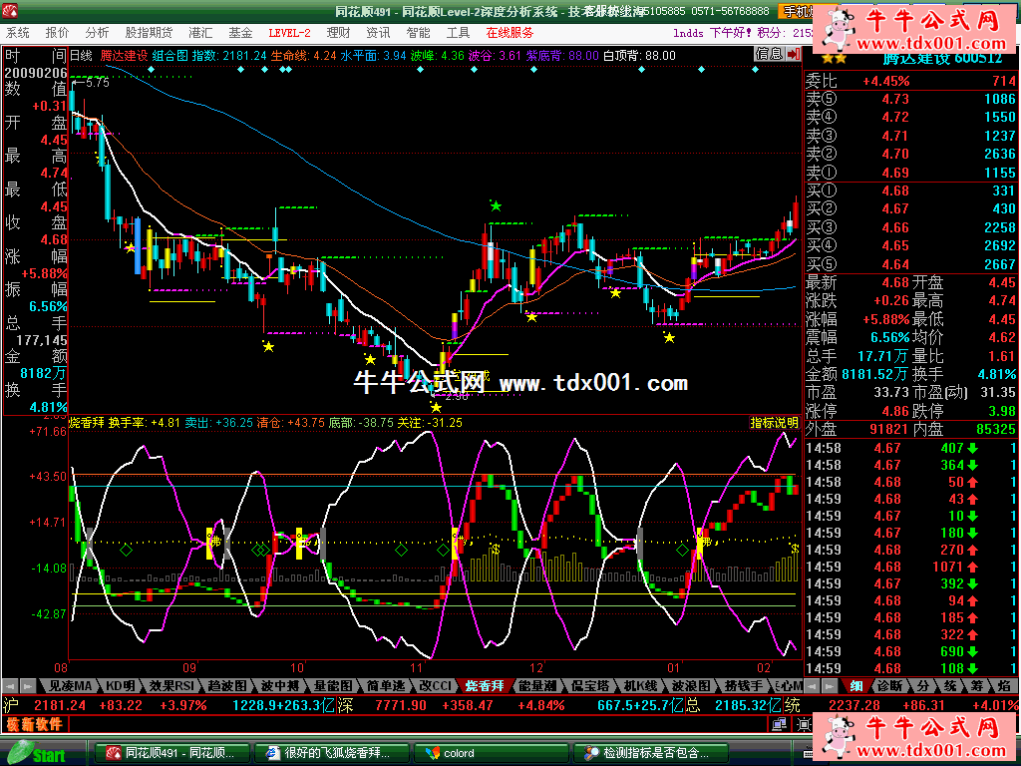Click the 深 index value 7771.90

[401, 705]
